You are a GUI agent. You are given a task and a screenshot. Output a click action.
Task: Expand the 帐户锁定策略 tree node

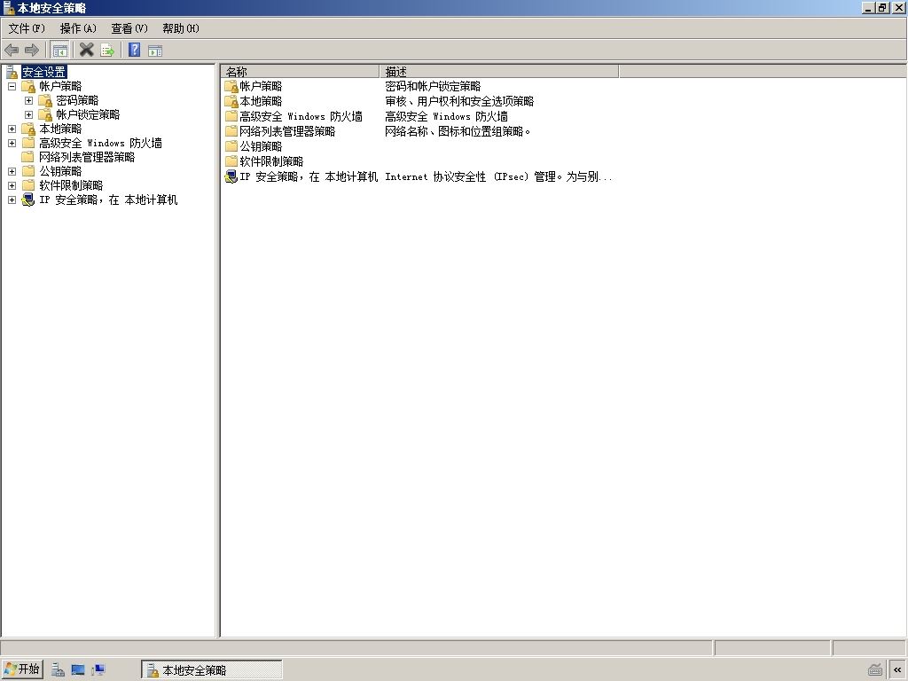[28, 114]
